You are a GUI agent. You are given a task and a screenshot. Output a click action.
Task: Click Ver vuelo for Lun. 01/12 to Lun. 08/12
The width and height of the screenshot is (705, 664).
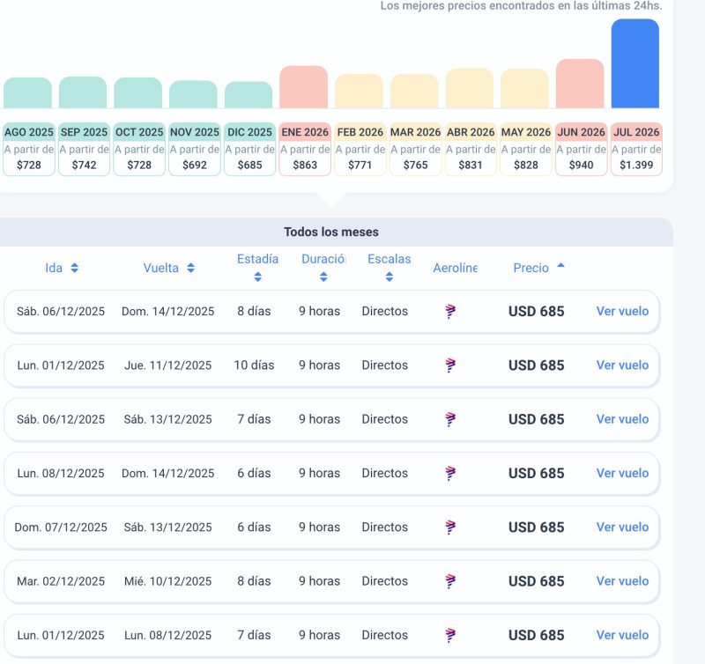tap(622, 635)
